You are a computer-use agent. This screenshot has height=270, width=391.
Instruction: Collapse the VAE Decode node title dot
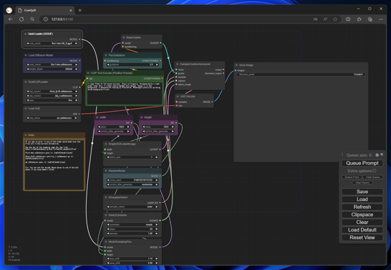point(177,96)
